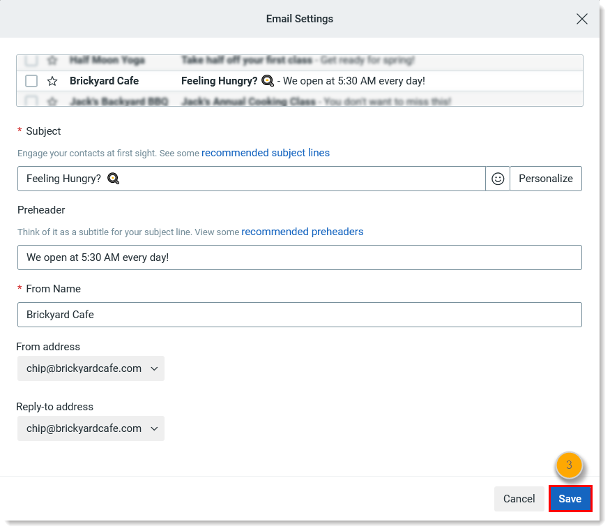This screenshot has width=610, height=531.
Task: Check the Brickyard Cafe email checkbox
Action: [x=31, y=81]
